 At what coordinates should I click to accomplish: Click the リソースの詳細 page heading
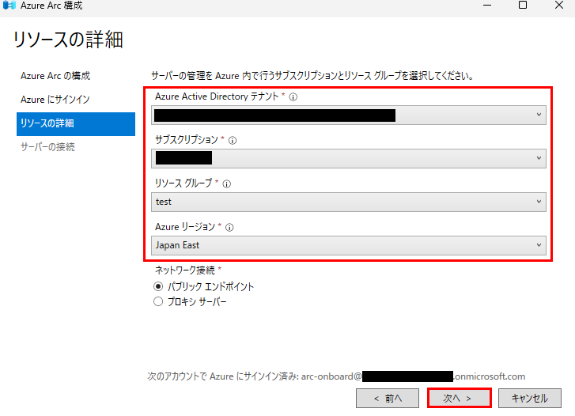(x=68, y=40)
